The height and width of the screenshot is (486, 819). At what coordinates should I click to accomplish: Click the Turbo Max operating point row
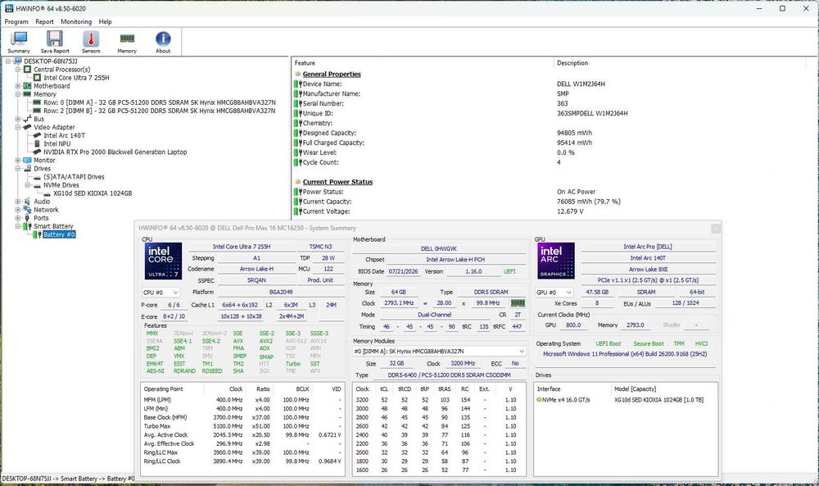242,426
